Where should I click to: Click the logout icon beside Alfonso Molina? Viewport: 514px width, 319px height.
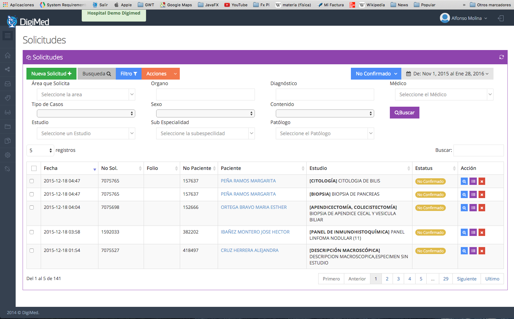(x=501, y=18)
